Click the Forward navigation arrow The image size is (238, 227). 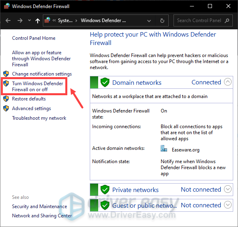pyautogui.click(x=20, y=20)
